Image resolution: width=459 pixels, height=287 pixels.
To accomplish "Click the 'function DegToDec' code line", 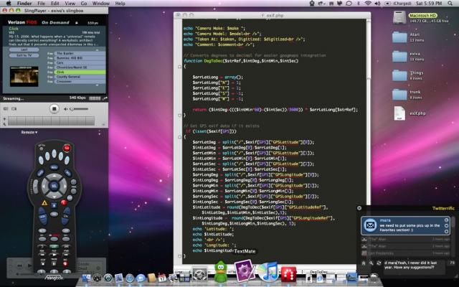I will tap(241, 61).
